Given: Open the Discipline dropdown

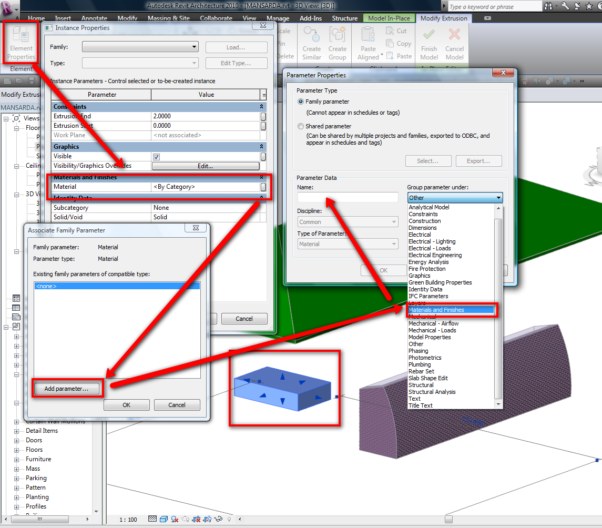Looking at the screenshot, I should coord(348,222).
